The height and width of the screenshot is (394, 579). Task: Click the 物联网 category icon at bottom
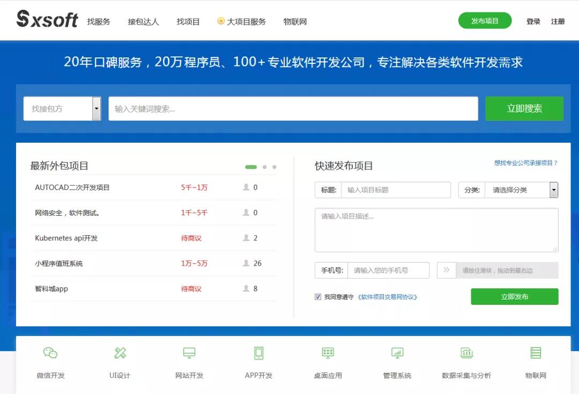click(x=535, y=353)
